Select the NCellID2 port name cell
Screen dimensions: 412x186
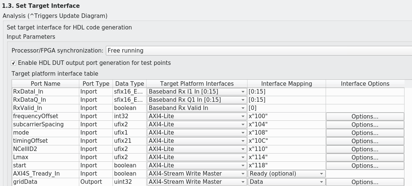coord(45,149)
